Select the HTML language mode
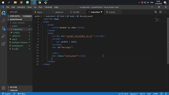This screenshot has width=169, height=95. pos(156,94)
